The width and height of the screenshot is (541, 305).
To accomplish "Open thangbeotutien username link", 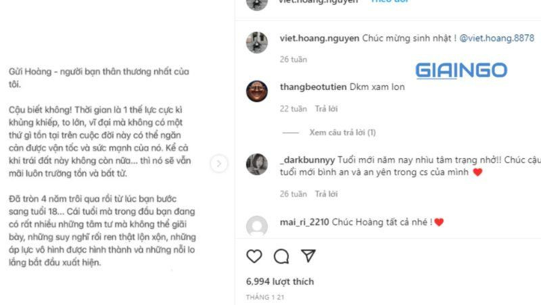I will (313, 87).
